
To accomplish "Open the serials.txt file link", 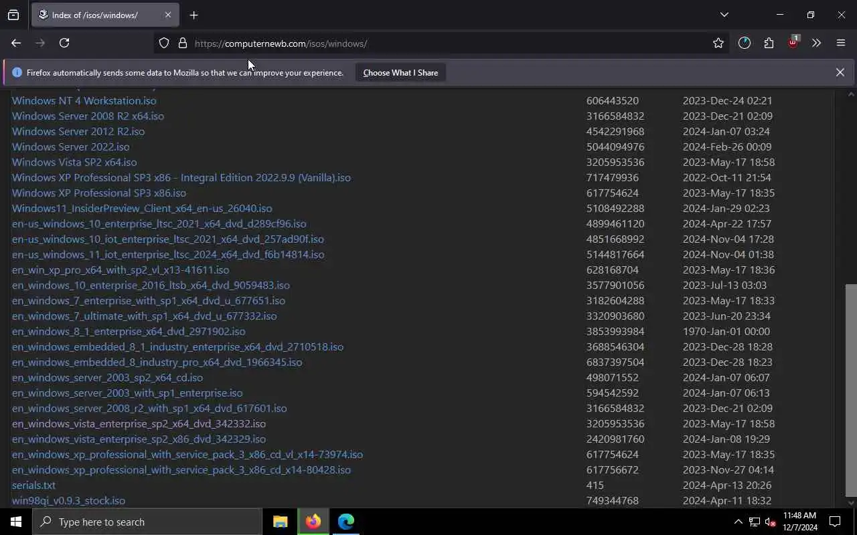I will tap(33, 486).
